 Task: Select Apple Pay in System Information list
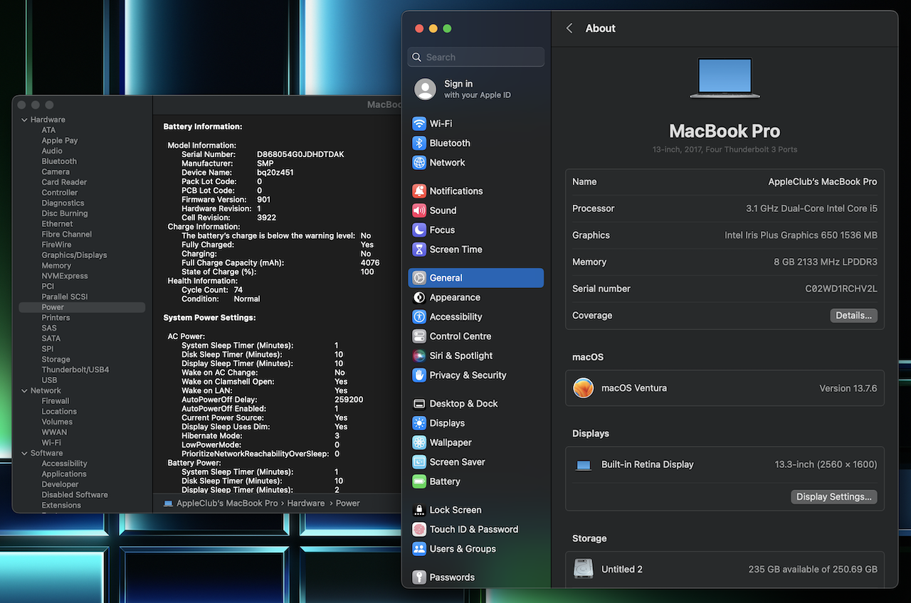60,141
